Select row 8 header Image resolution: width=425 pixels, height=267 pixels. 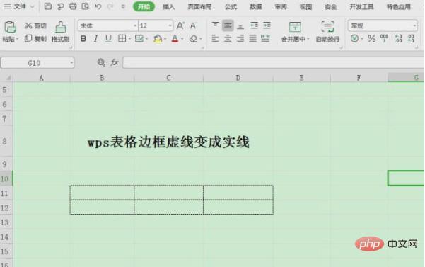[6, 141]
